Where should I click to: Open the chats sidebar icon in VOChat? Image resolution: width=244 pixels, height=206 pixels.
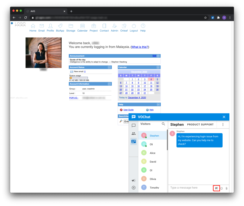(133, 126)
